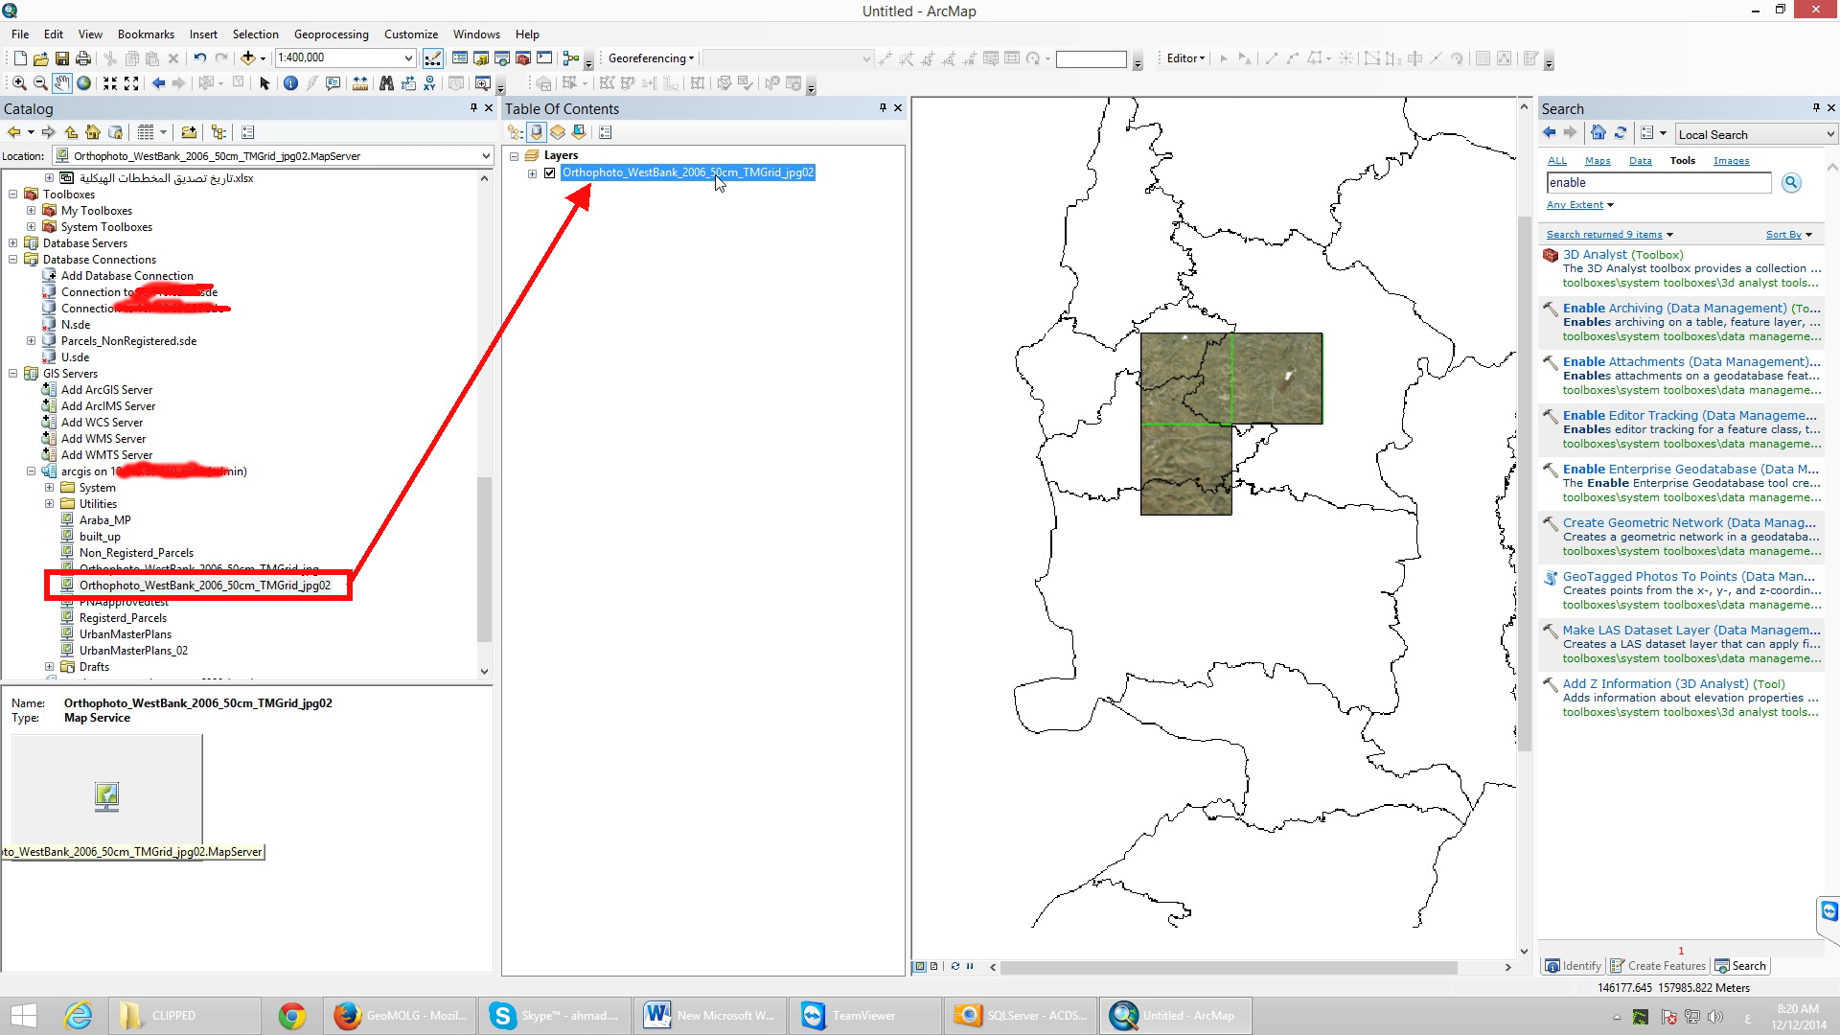This screenshot has height=1035, width=1840.
Task: Open the Python window icon
Action: [x=544, y=58]
